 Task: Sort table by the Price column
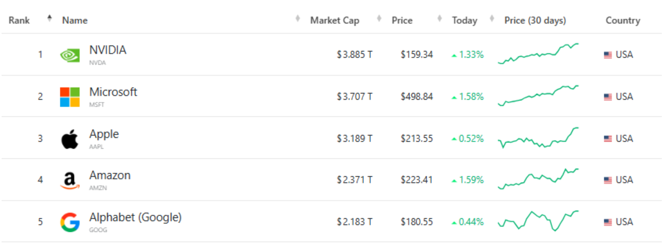(x=402, y=20)
